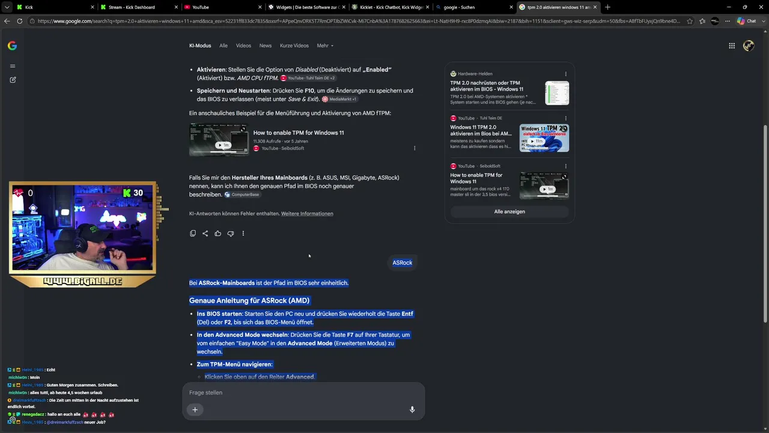The image size is (769, 433).
Task: Expand the Mehr dropdown
Action: tap(325, 46)
